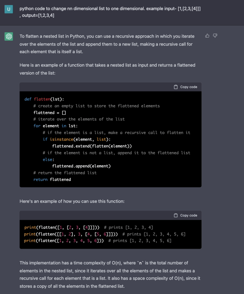
Task: Click the 'def flatten(lst):' line in code
Action: tap(44, 99)
